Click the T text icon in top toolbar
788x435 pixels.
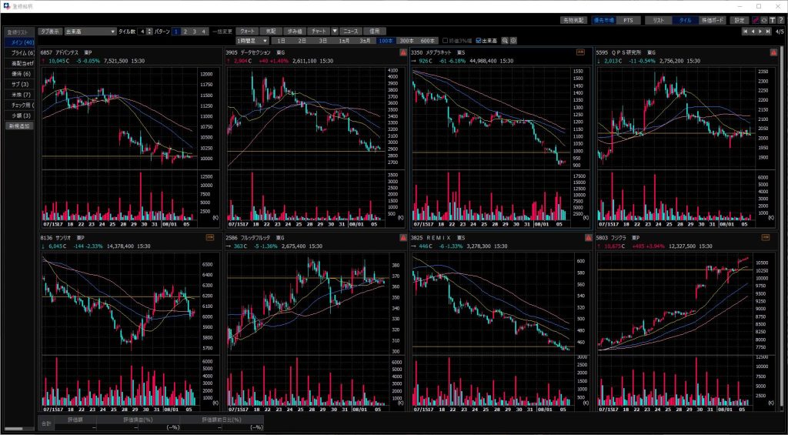[x=772, y=20]
